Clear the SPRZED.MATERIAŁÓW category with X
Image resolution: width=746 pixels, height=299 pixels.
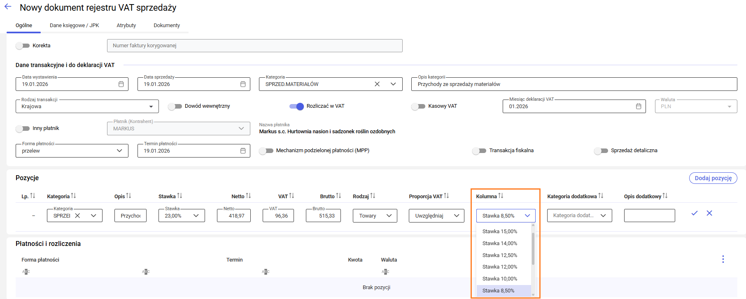pos(377,84)
